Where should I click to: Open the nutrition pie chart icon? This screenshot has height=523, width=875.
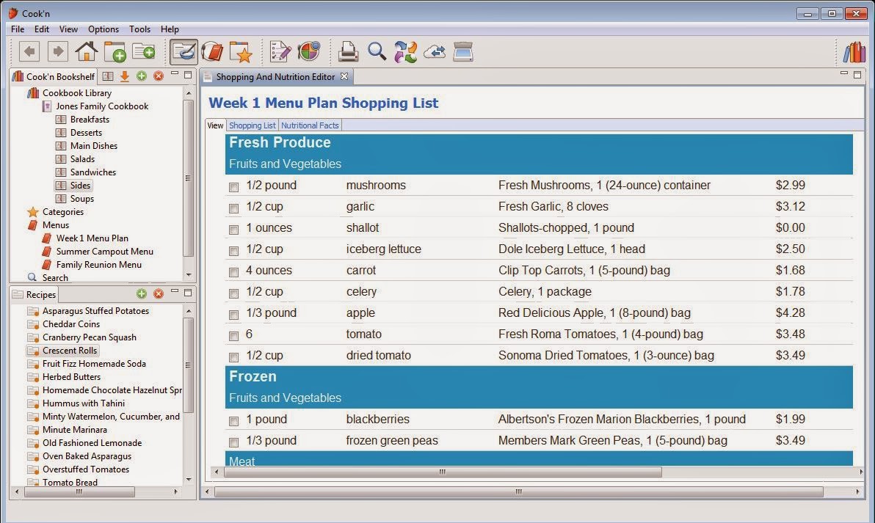click(x=308, y=52)
